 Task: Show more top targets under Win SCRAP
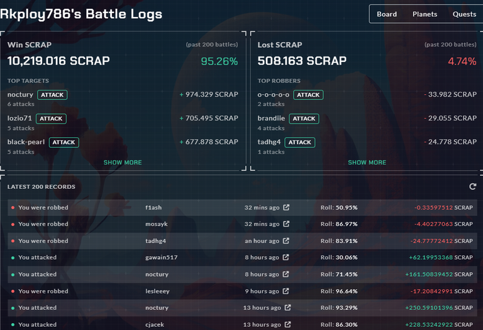coord(123,162)
